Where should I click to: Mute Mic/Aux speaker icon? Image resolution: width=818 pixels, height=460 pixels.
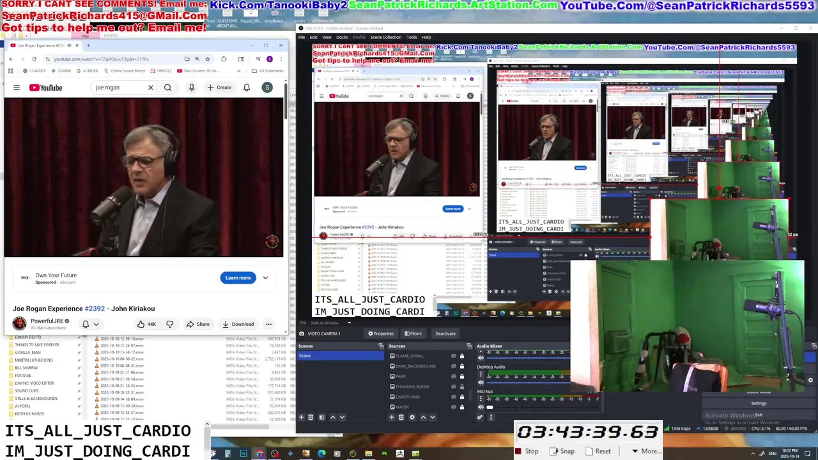click(481, 406)
